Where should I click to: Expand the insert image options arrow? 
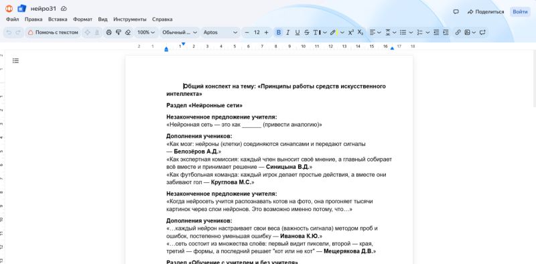click(x=474, y=32)
